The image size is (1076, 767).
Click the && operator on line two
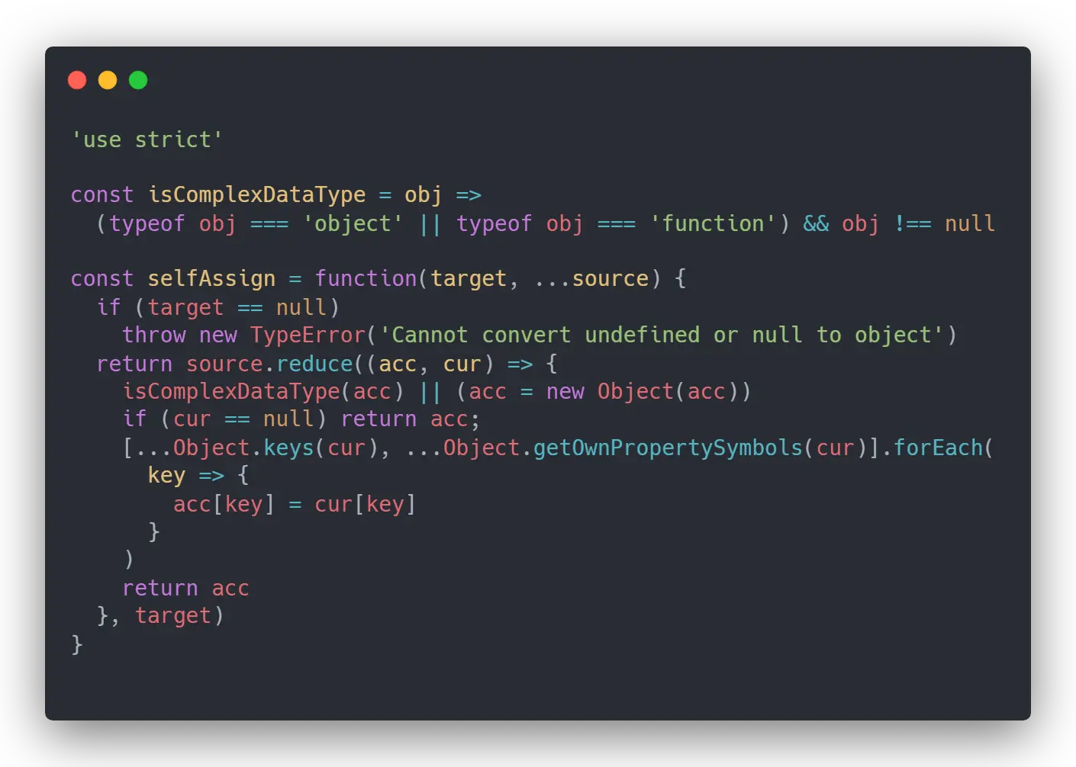tap(816, 223)
